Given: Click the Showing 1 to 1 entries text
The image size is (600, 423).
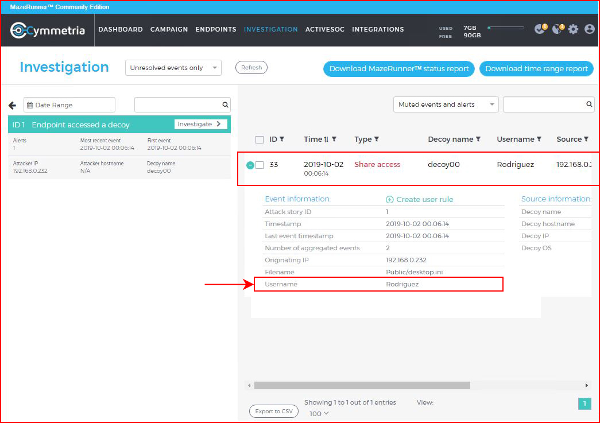Looking at the screenshot, I should (350, 402).
